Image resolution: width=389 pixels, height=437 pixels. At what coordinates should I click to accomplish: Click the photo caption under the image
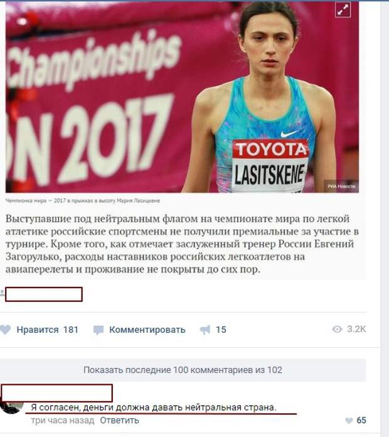point(83,201)
